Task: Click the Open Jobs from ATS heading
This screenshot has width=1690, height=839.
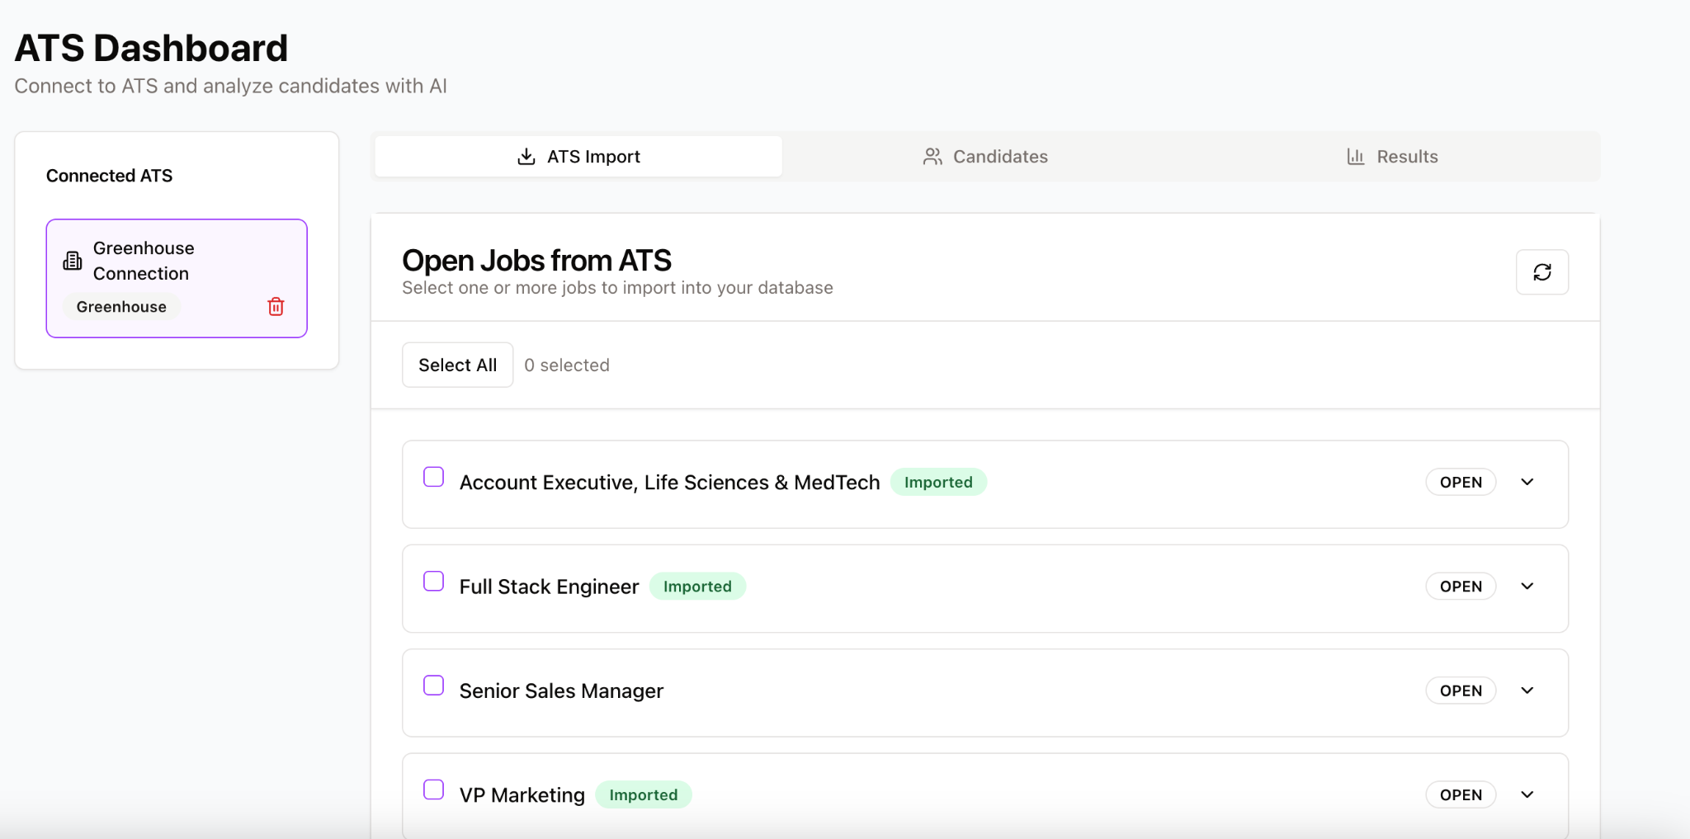Action: coord(536,261)
